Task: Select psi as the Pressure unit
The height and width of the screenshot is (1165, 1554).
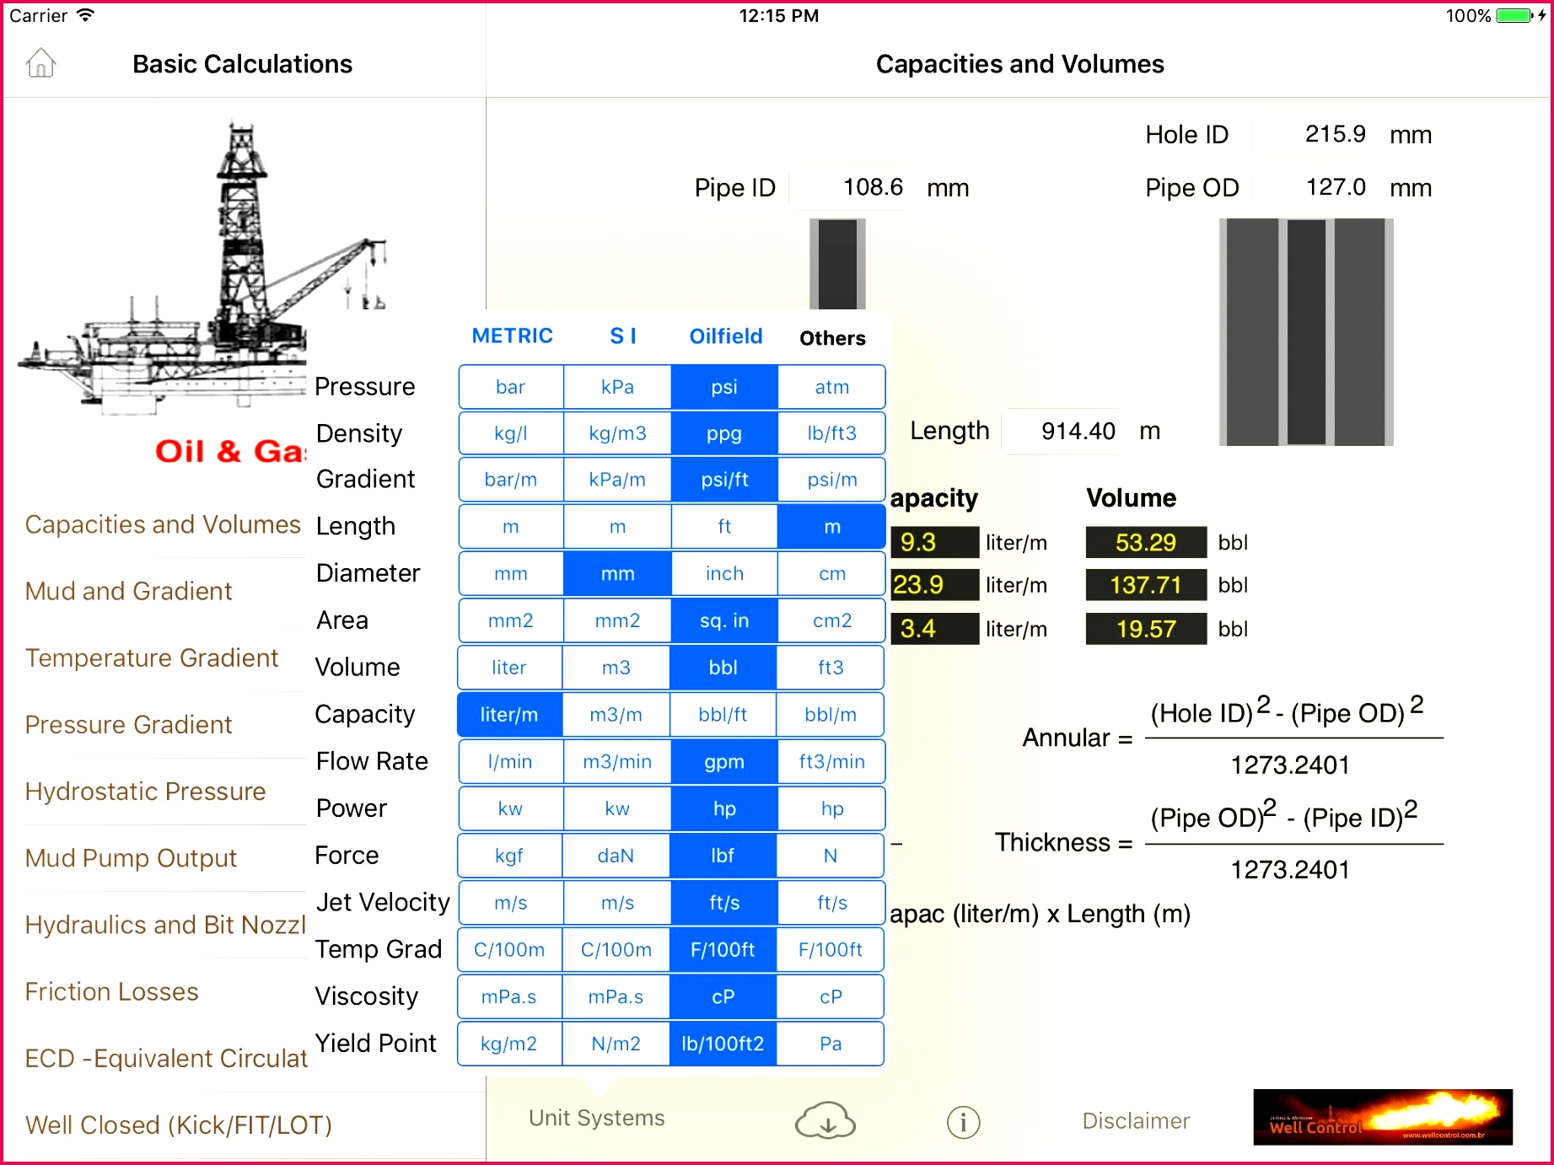Action: [723, 387]
